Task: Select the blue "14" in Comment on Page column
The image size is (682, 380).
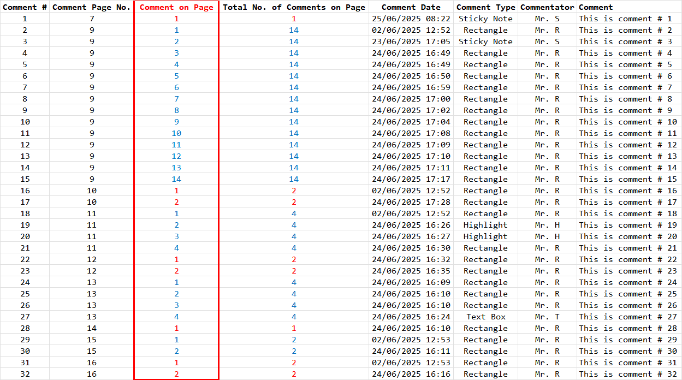Action: [176, 179]
